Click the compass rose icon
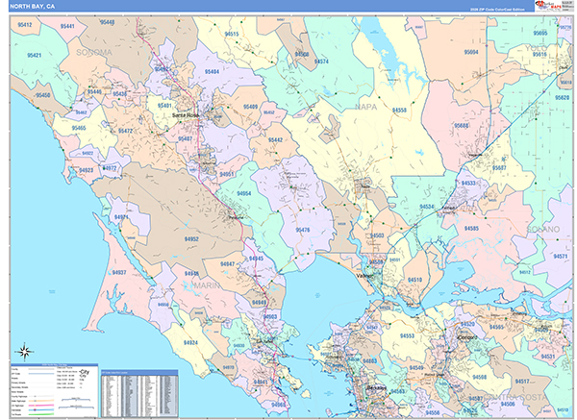 (22, 349)
